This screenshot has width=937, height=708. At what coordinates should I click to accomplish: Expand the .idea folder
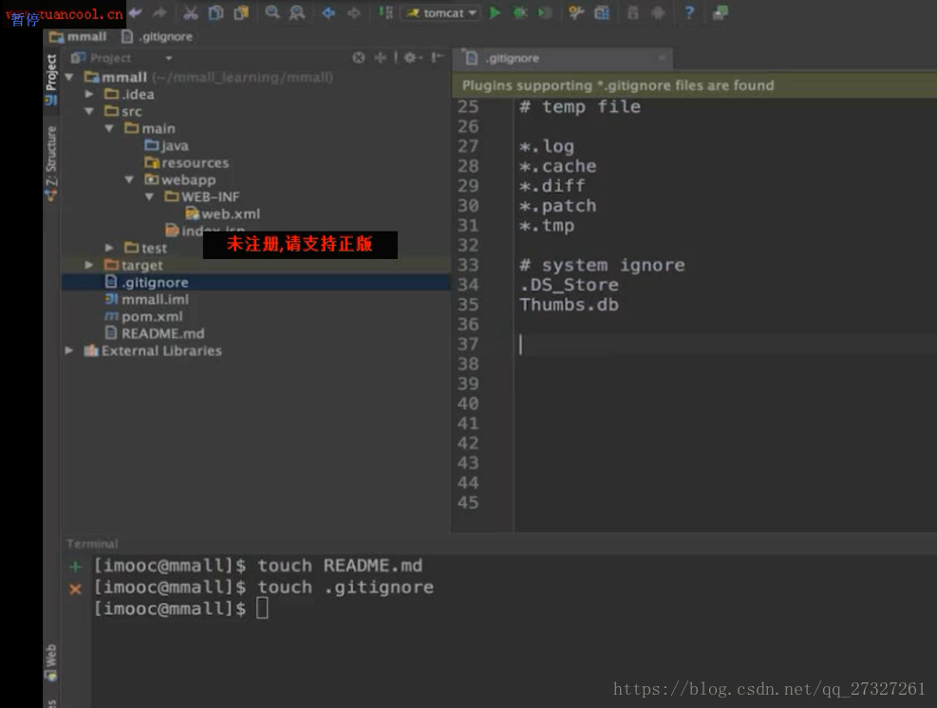click(89, 94)
